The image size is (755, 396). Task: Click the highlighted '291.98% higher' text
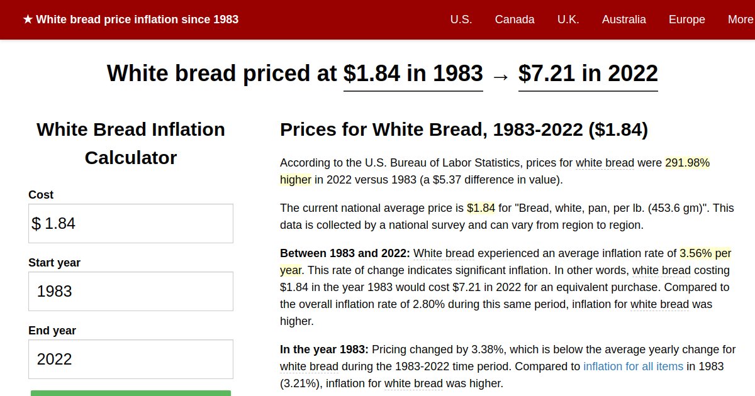click(x=686, y=163)
